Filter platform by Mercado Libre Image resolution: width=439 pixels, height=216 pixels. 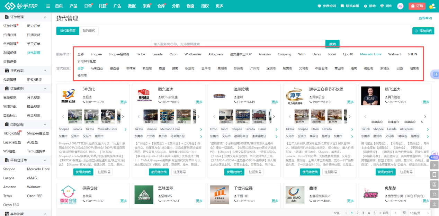click(x=370, y=54)
